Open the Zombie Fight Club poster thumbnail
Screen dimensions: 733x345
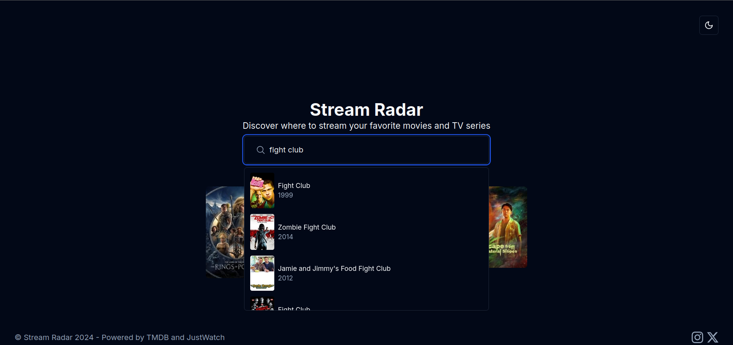tap(262, 232)
